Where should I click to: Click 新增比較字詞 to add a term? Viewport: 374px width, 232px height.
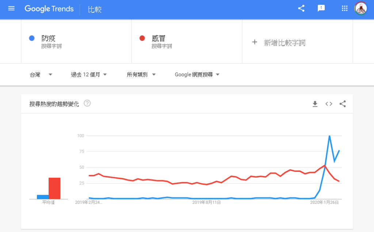click(x=285, y=43)
